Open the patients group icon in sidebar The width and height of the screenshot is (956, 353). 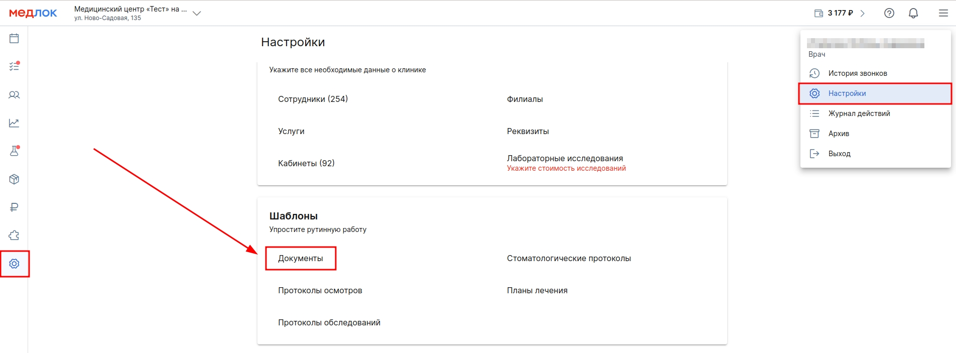[14, 95]
